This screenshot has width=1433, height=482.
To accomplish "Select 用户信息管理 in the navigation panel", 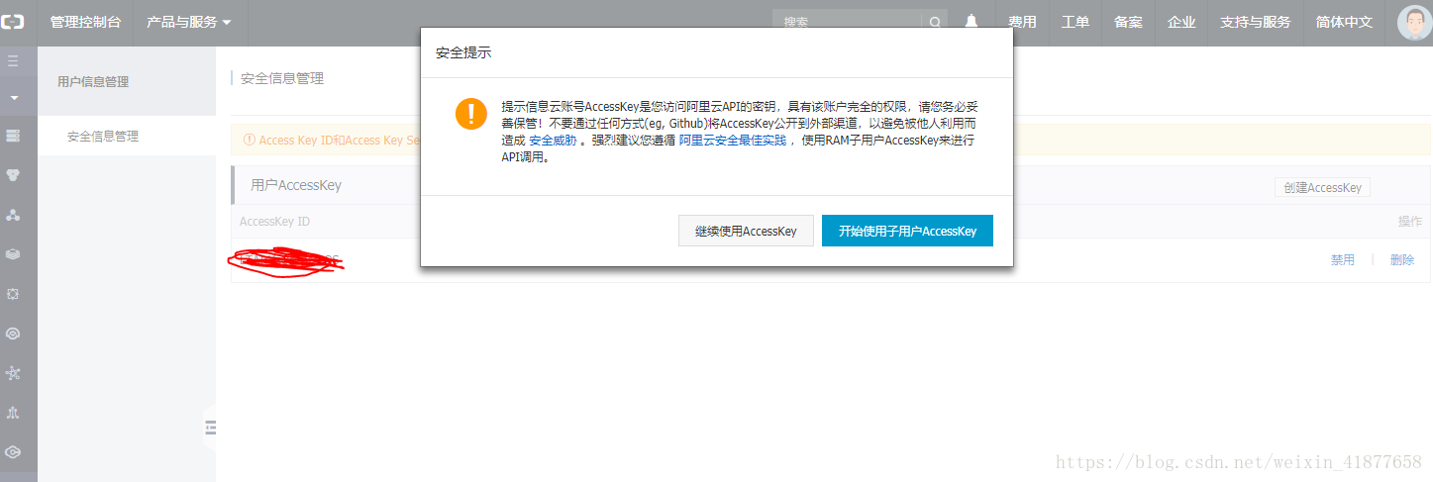I will pos(93,82).
